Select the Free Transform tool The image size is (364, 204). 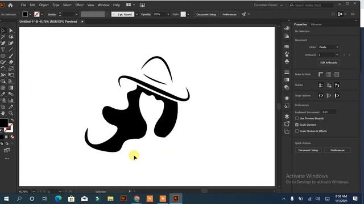(11, 75)
